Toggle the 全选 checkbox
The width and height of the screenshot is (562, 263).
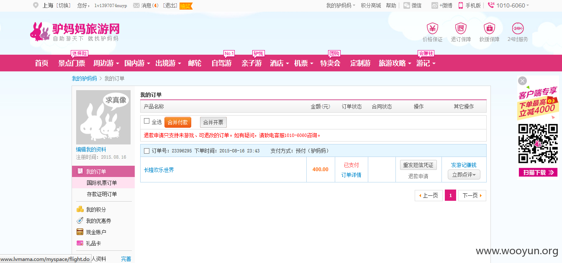tap(146, 121)
